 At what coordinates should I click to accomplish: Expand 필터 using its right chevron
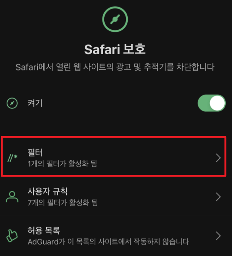click(x=218, y=158)
